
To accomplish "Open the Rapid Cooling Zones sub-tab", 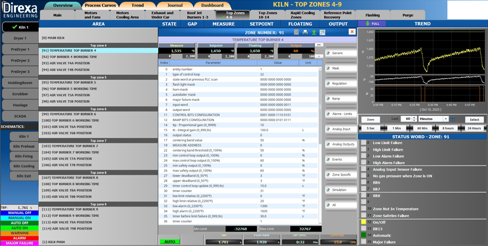I will [302, 15].
